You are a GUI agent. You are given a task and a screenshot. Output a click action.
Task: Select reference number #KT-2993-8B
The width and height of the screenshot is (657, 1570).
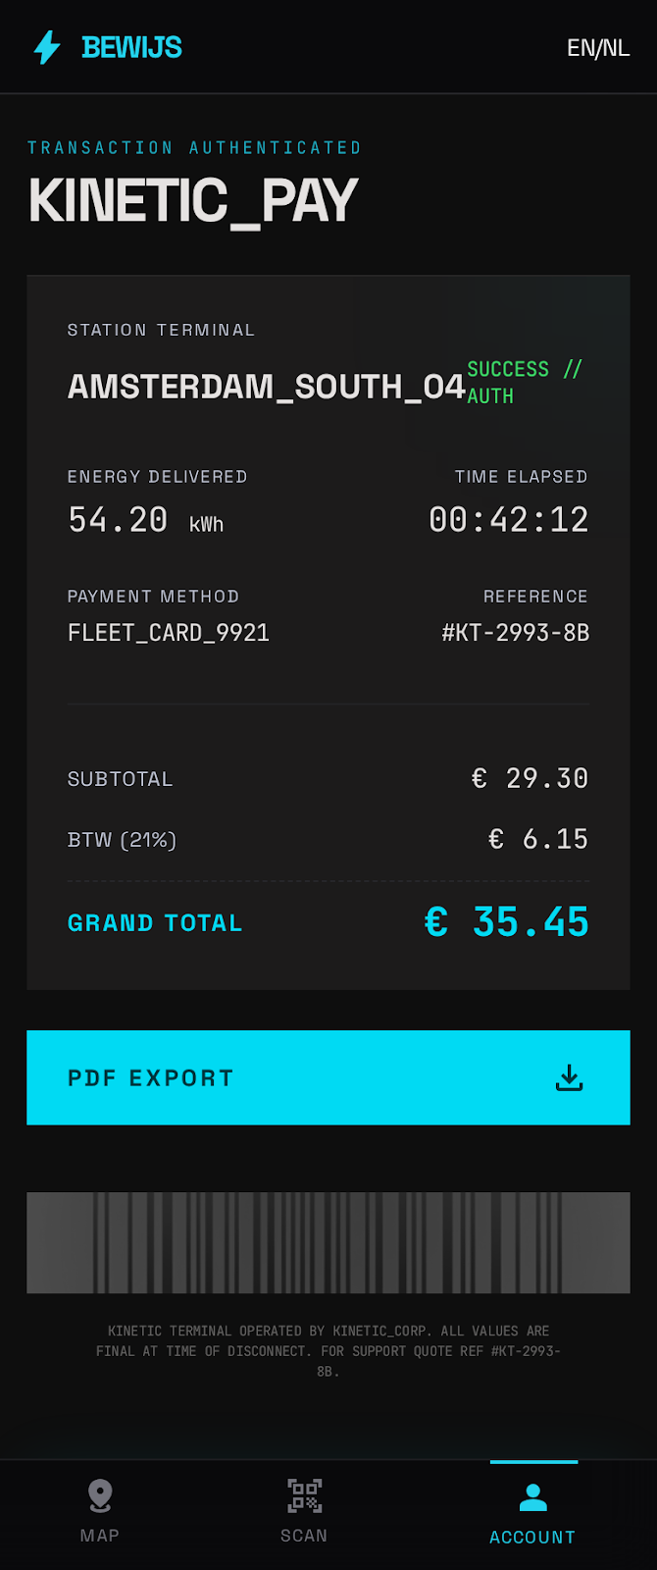(516, 633)
